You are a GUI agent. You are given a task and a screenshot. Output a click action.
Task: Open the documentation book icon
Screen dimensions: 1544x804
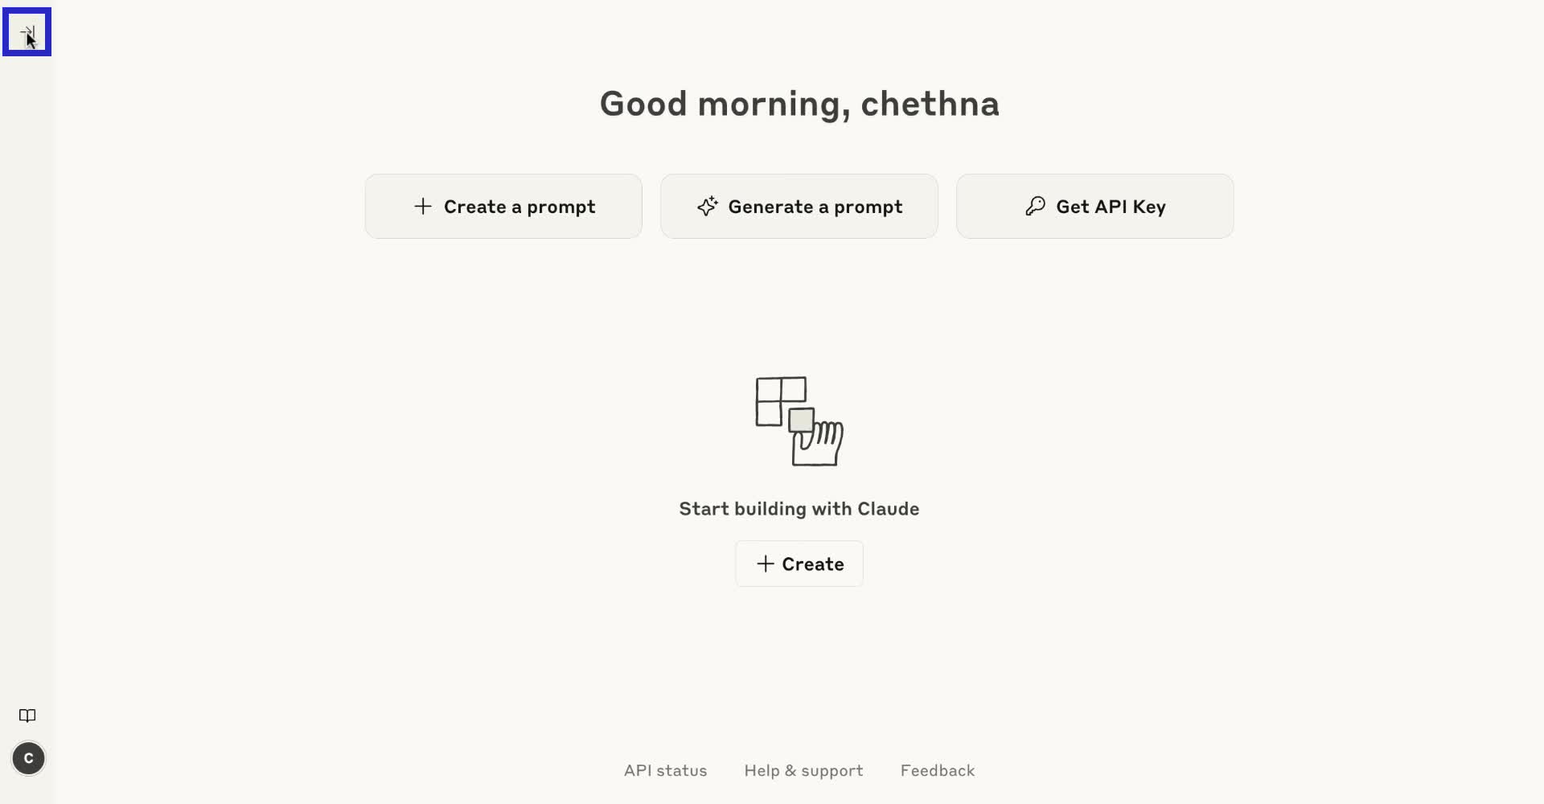point(27,716)
